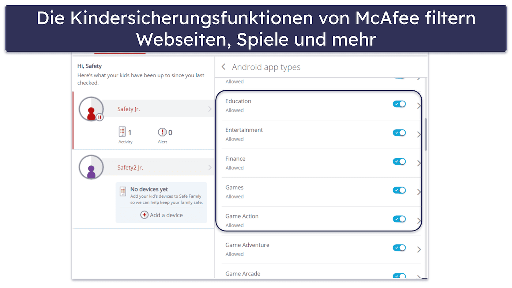The height and width of the screenshot is (288, 512).
Task: Click Add a device text button
Action: click(x=166, y=215)
